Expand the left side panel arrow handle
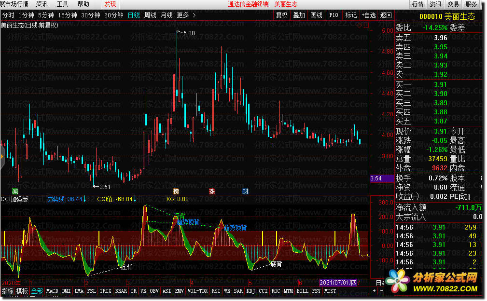 [x=2, y=157]
